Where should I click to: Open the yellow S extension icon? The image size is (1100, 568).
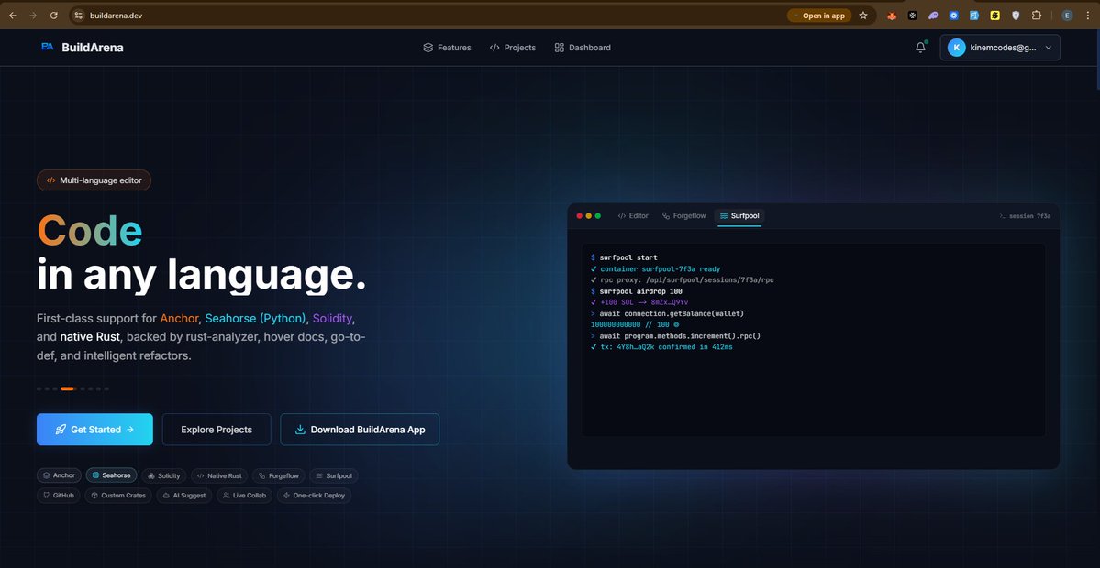994,16
